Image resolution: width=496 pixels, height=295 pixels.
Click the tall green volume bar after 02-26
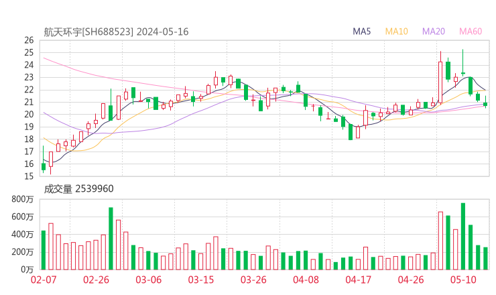coord(111,239)
